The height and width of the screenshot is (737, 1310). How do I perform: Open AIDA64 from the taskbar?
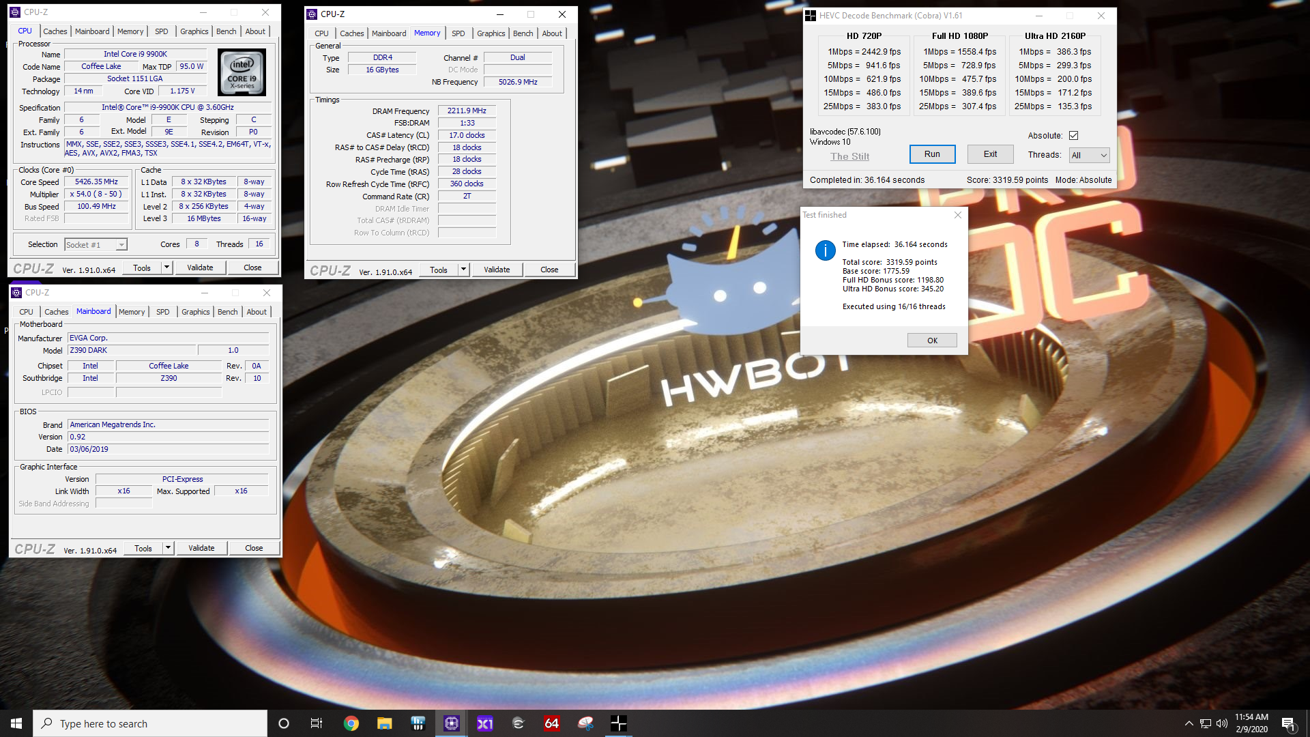[x=552, y=723]
